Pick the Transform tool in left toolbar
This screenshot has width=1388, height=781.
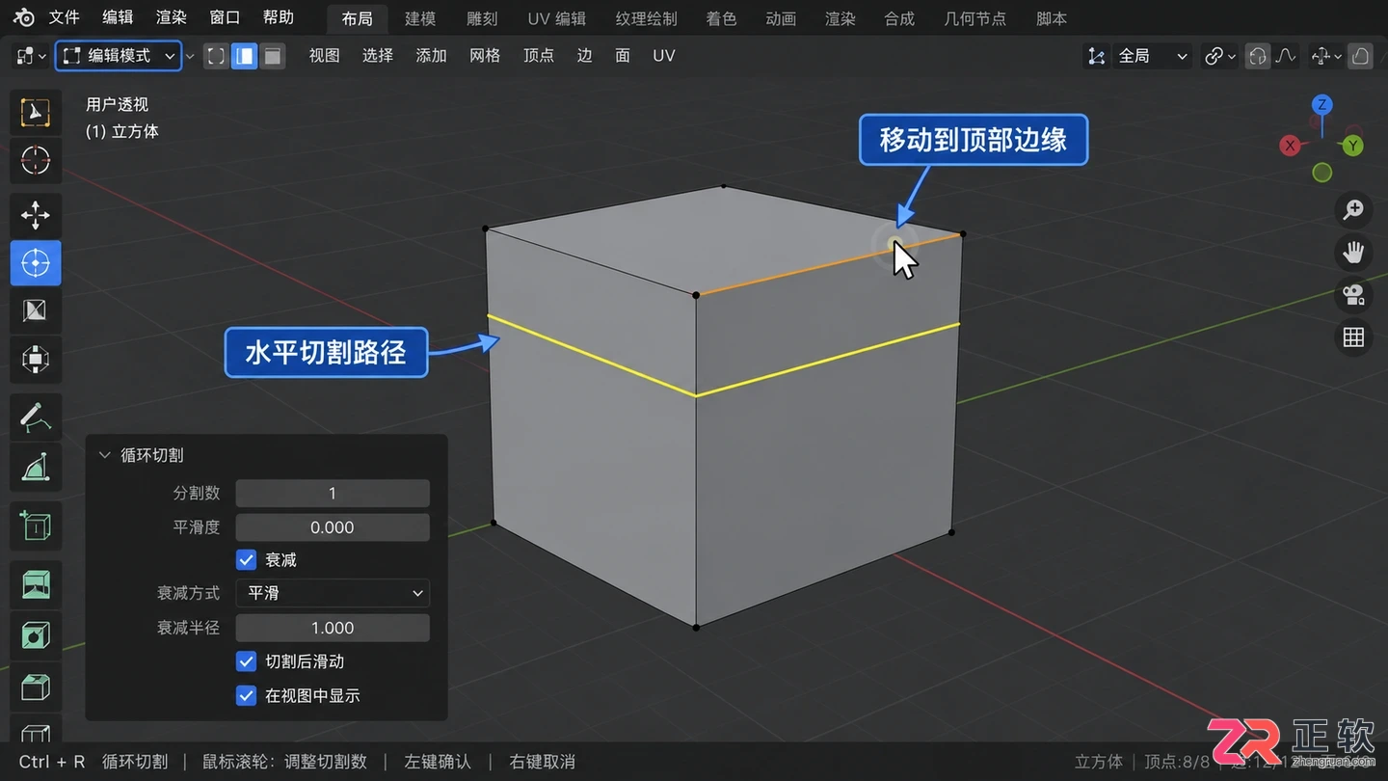point(36,360)
